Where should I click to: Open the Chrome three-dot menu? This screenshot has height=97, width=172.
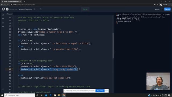(x=170, y=5)
